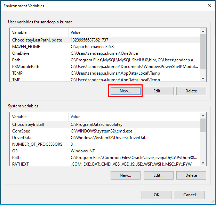Click the C:\ProgramData\chocolatey value

pos(97,124)
